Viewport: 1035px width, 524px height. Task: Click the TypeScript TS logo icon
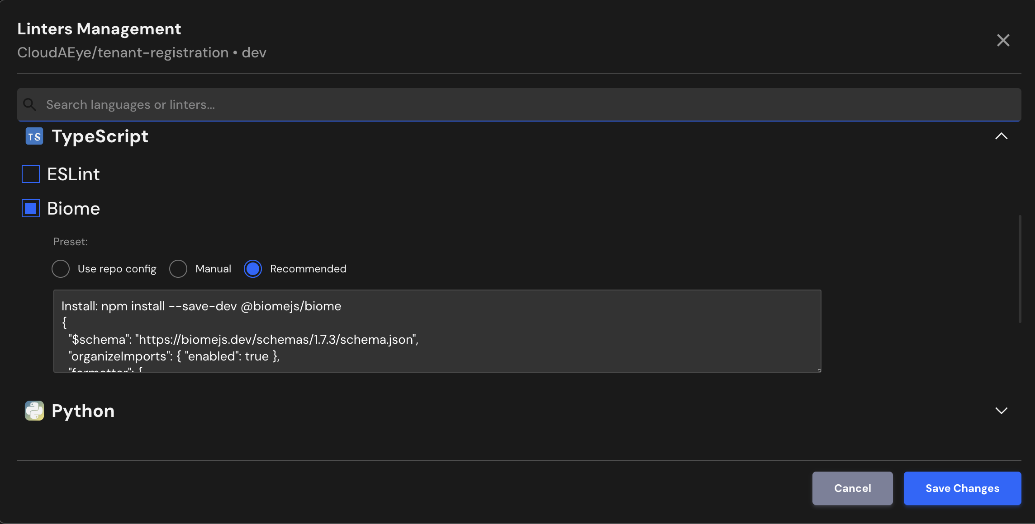[34, 136]
